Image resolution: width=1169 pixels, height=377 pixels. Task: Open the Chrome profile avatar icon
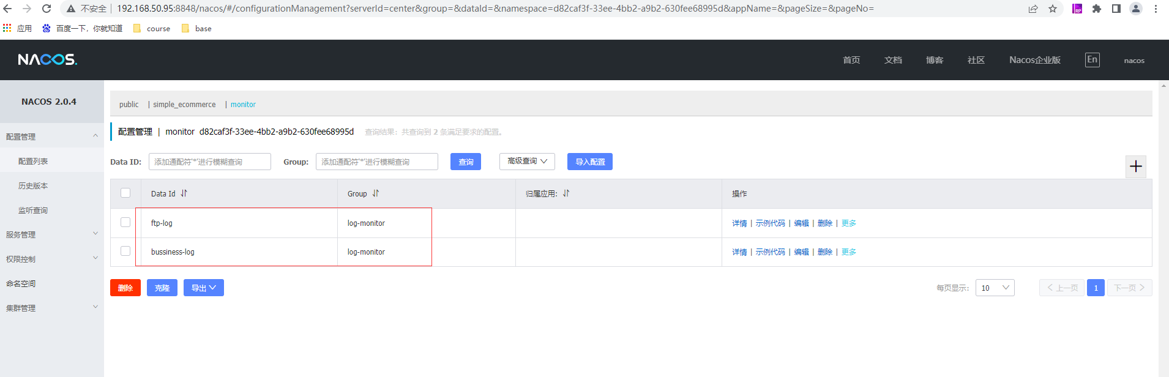click(1136, 9)
